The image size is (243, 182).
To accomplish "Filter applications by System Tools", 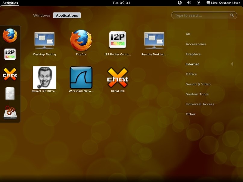I will (x=197, y=94).
